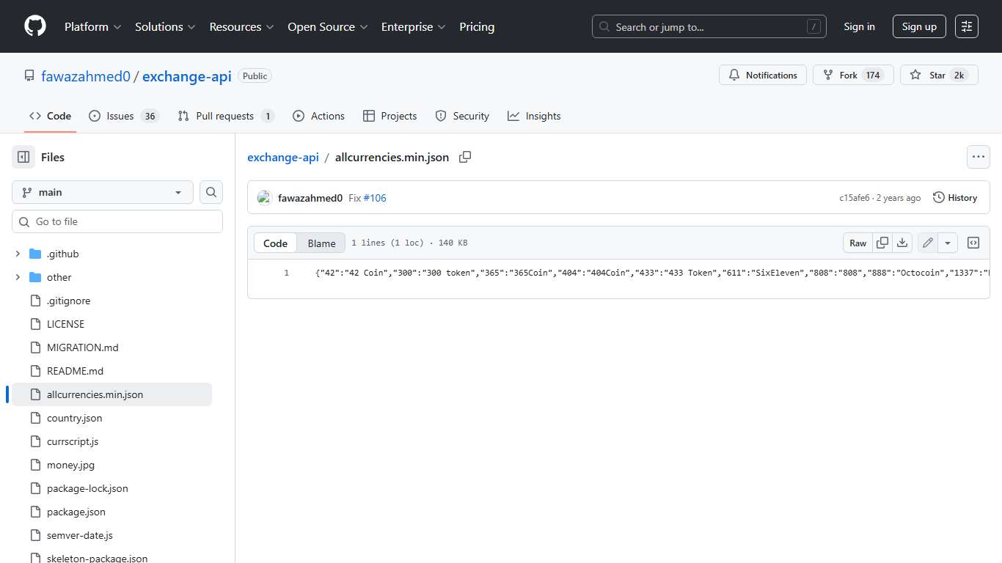Image resolution: width=1002 pixels, height=563 pixels.
Task: Open more edit options caret
Action: 947,243
